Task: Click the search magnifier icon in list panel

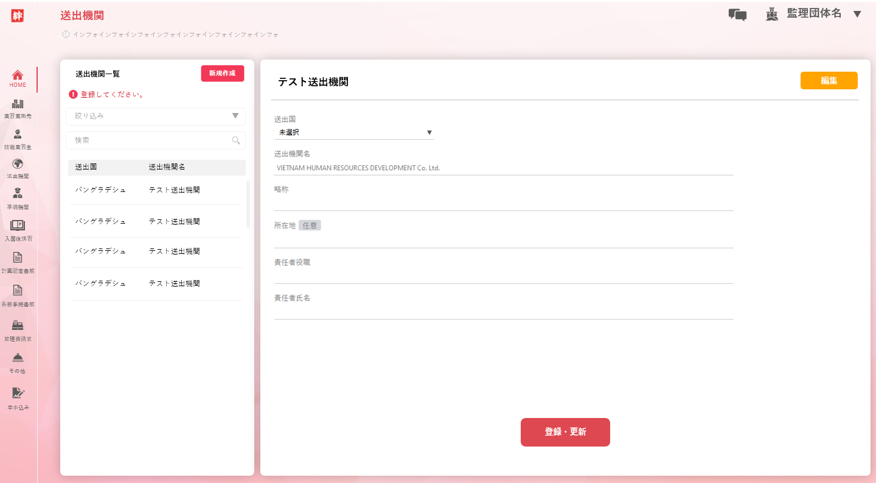Action: (x=236, y=140)
